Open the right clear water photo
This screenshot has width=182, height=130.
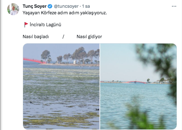click(x=138, y=86)
